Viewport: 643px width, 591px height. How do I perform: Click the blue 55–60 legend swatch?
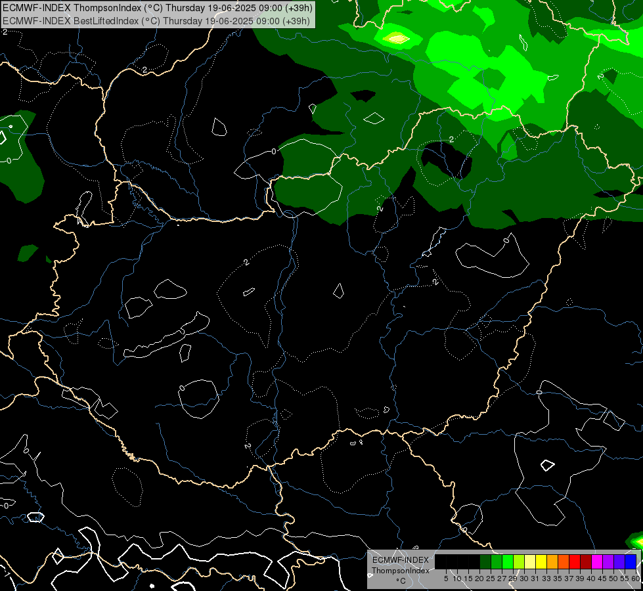(x=631, y=561)
